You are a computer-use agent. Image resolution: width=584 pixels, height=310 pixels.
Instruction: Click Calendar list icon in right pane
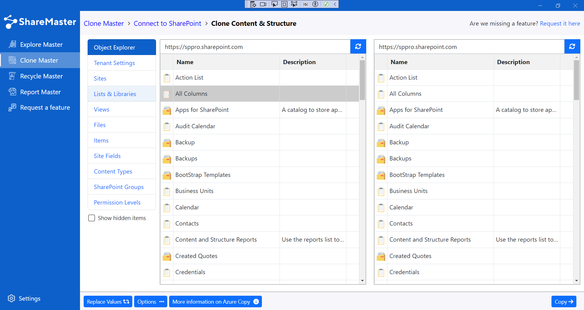coord(381,208)
